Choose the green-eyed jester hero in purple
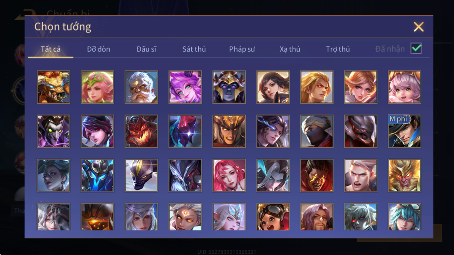Viewport: 454px width, 255px height. coord(53,131)
